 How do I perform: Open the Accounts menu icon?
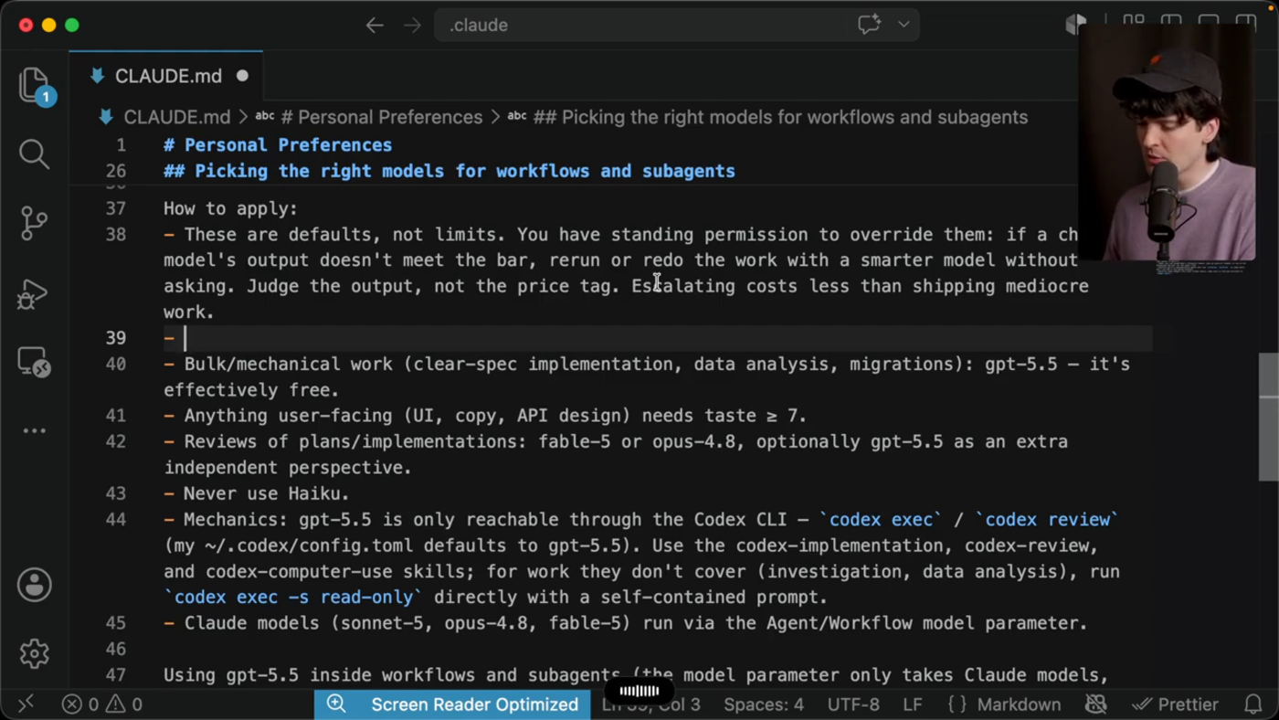(35, 585)
